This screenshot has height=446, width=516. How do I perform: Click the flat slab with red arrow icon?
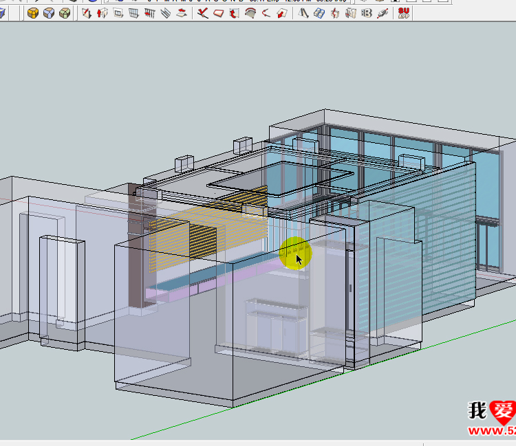(x=182, y=14)
